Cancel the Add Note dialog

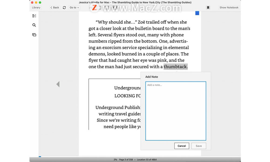(x=182, y=146)
